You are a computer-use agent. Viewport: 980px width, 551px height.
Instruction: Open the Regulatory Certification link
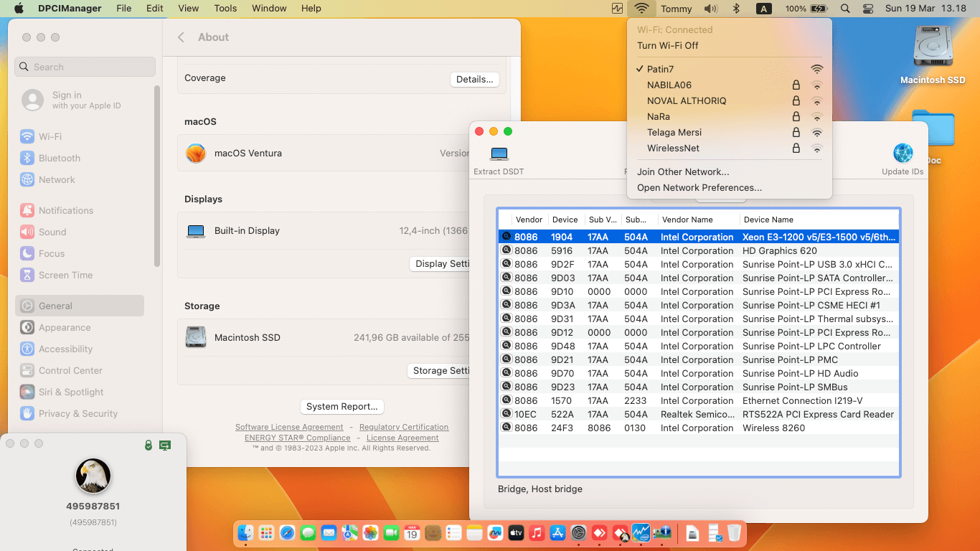point(404,427)
